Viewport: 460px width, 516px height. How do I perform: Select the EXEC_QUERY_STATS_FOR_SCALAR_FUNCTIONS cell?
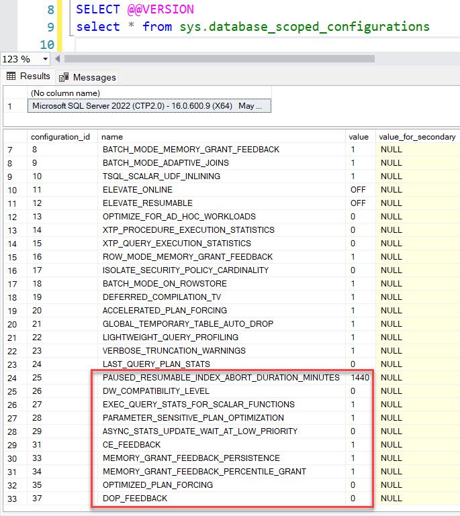tap(222, 405)
